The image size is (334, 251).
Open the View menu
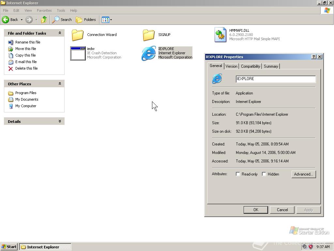pos(28,10)
